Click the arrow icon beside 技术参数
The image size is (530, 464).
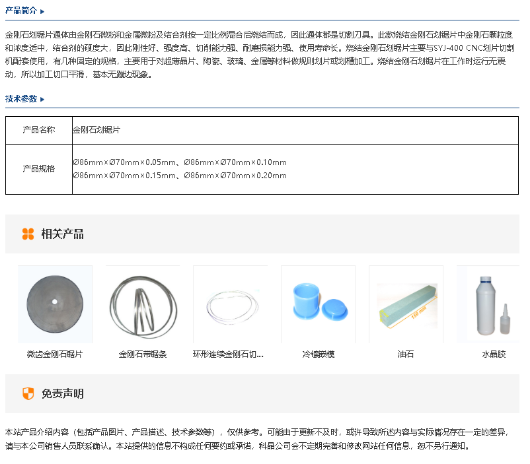point(42,99)
